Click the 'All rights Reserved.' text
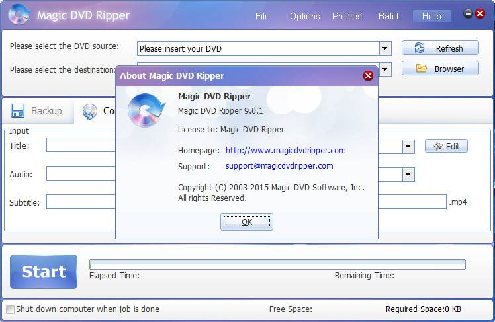This screenshot has width=495, height=322. (212, 198)
